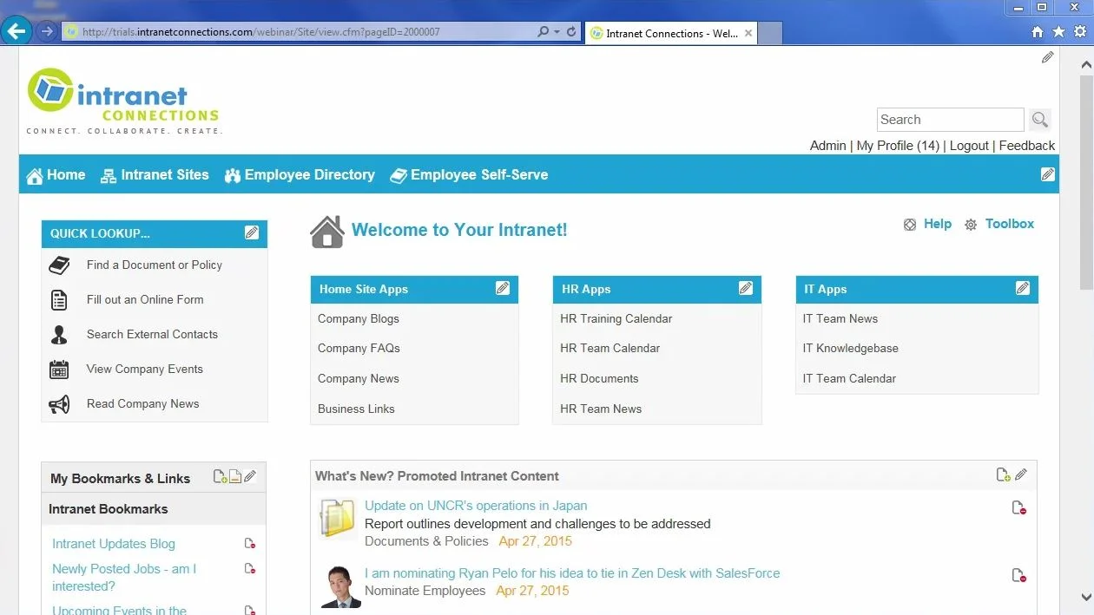Click the megaphone icon beside Read Company News
The image size is (1094, 615).
click(59, 403)
